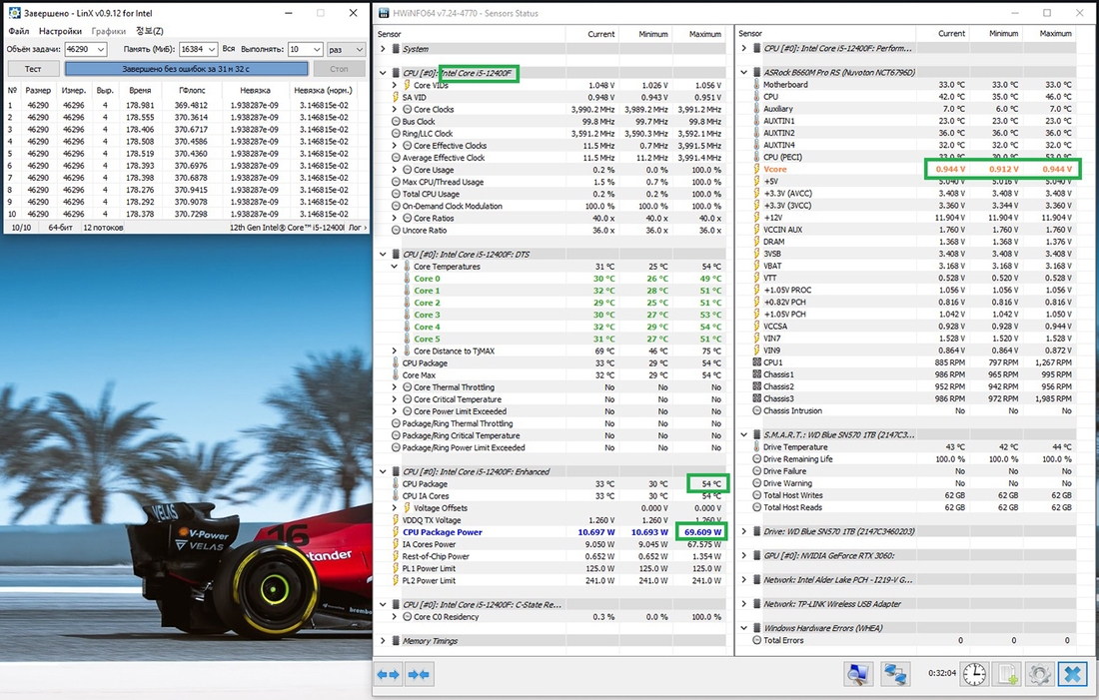Click the network remote monitoring computers icon
The height and width of the screenshot is (700, 1099).
tap(895, 675)
